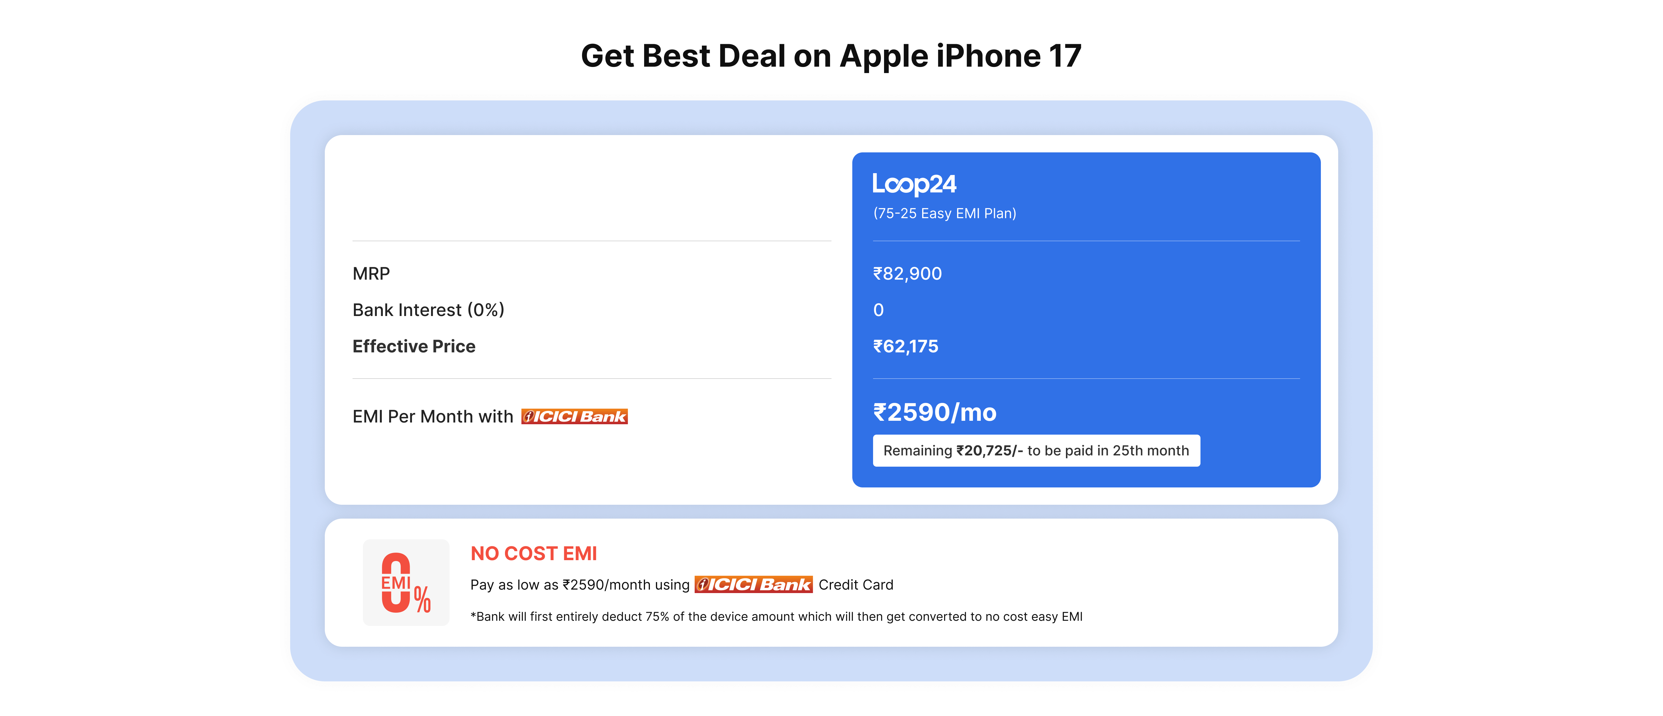The image size is (1663, 716).
Task: Click the to be paid in 25th month text
Action: (x=1108, y=451)
